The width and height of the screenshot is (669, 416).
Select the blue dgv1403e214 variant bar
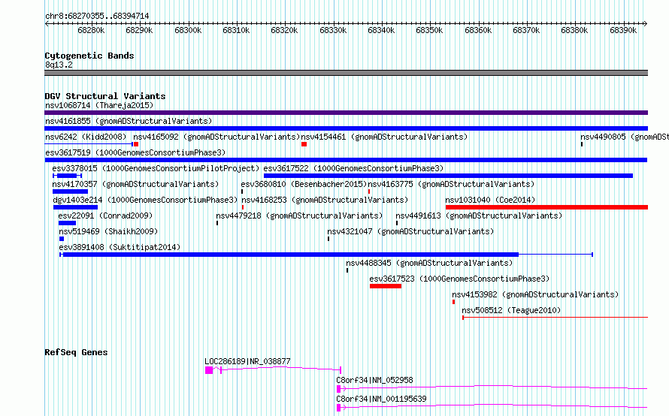[75, 207]
